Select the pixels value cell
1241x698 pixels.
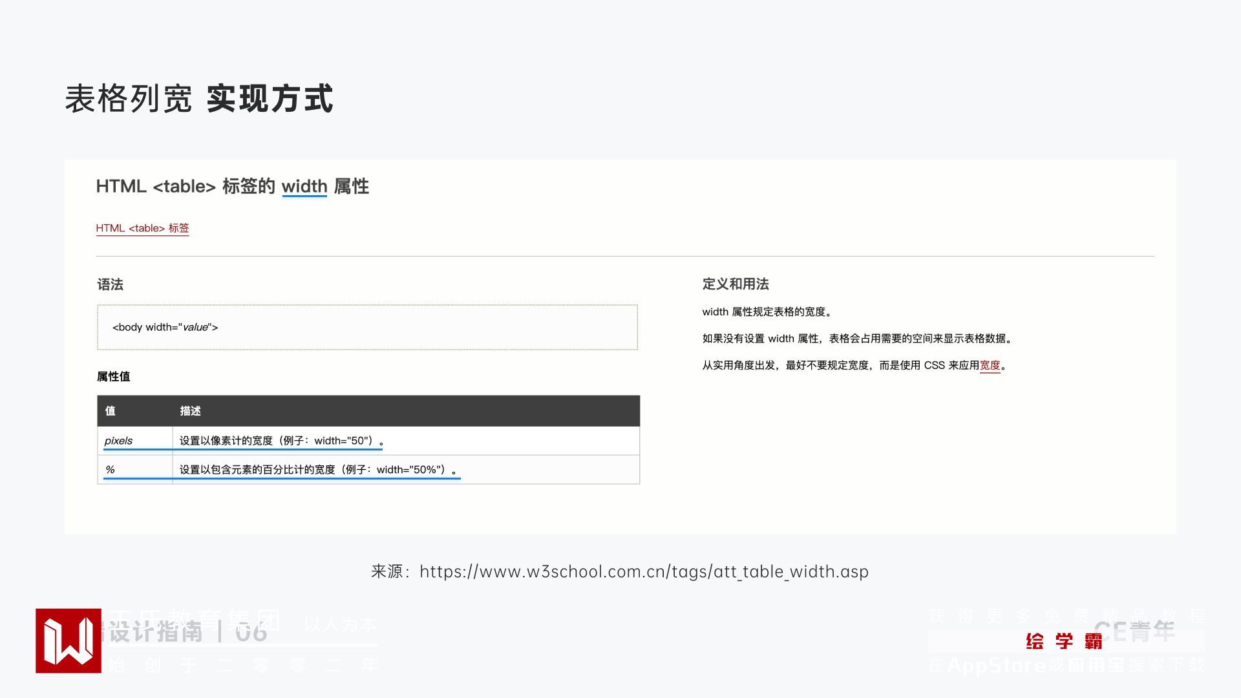click(x=118, y=441)
